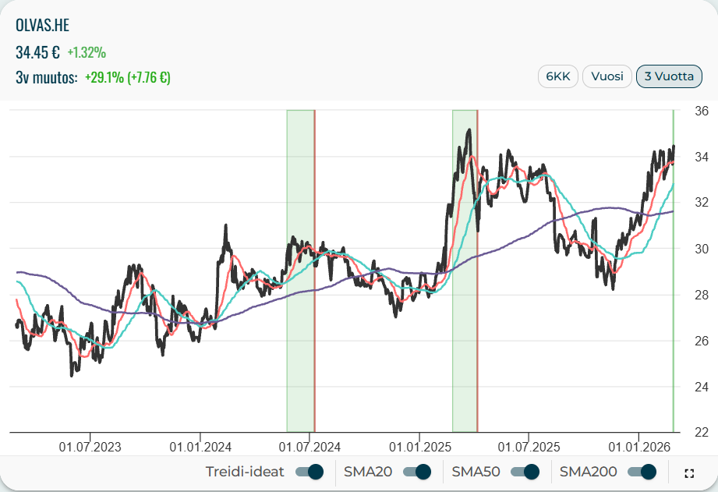Screen dimensions: 718x492
Task: Click the 34.45 € current price
Action: [37, 52]
